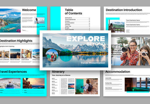This screenshot has width=150, height=104.
Task: Select Your Journey at a Glance subtitle
Action: click(61, 75)
